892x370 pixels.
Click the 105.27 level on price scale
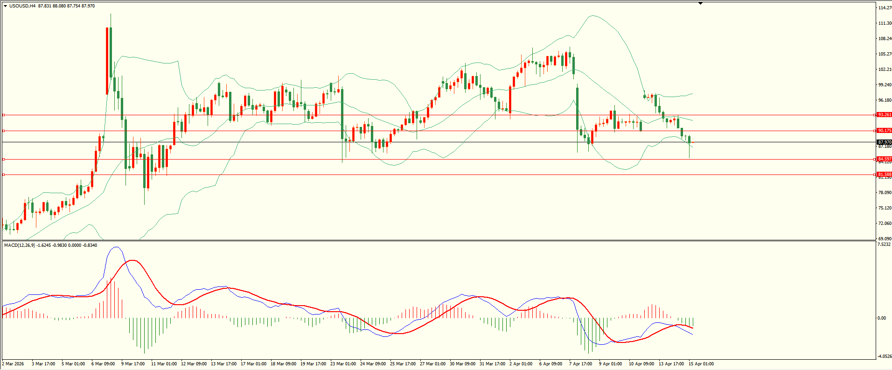(885, 54)
